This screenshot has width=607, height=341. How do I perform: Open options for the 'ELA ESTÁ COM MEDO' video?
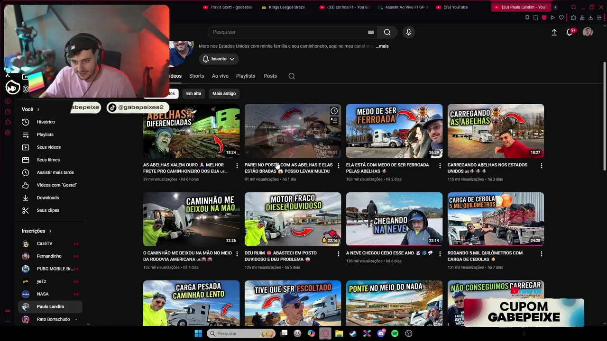pyautogui.click(x=440, y=166)
